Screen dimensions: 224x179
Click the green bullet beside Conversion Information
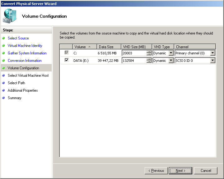click(3, 61)
